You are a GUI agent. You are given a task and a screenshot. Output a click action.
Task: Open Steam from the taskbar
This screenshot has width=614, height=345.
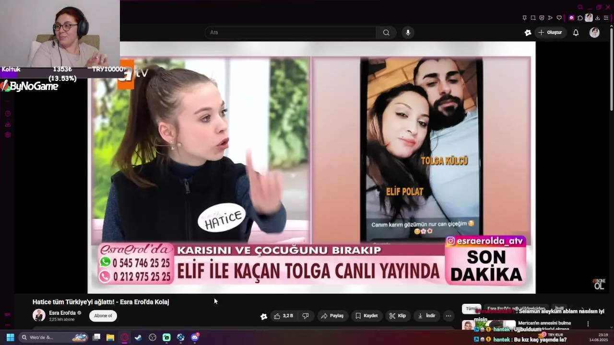coord(138,337)
